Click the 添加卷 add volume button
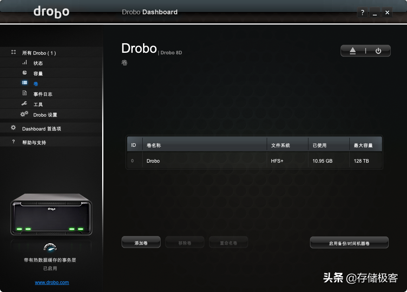Screen dimensions: 407x292 [x=141, y=242]
